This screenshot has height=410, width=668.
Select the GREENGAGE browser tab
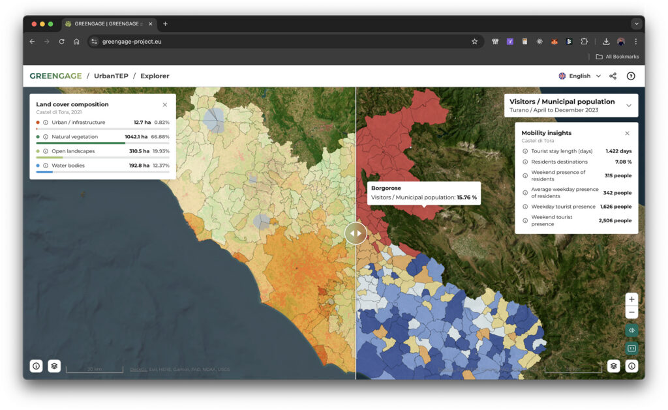(104, 23)
